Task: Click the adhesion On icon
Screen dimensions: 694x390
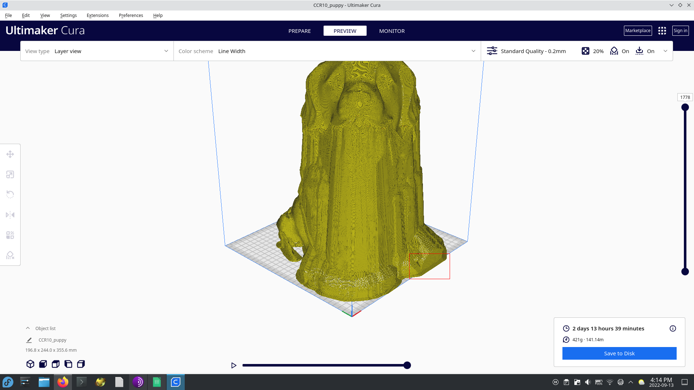Action: coord(639,51)
